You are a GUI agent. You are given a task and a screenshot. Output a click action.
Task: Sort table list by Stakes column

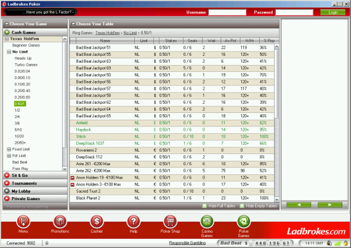(171, 41)
